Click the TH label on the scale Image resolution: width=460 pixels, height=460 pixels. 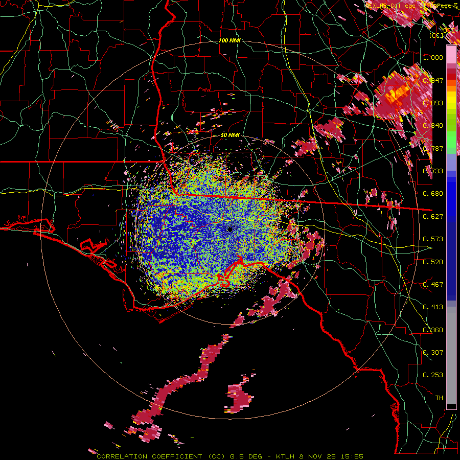click(x=439, y=398)
